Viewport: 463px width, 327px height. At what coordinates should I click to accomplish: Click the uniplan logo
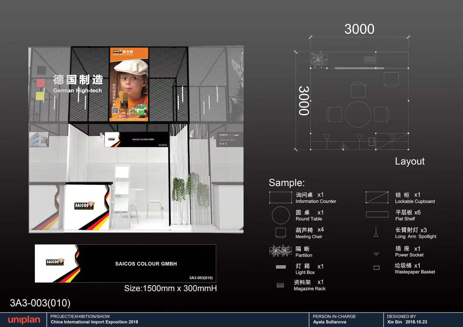24,320
